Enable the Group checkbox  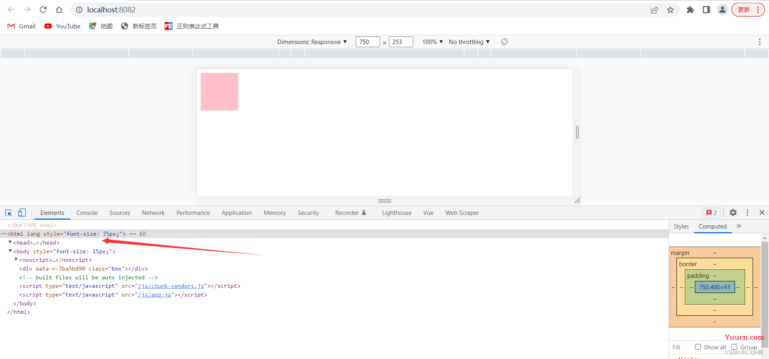coord(734,347)
